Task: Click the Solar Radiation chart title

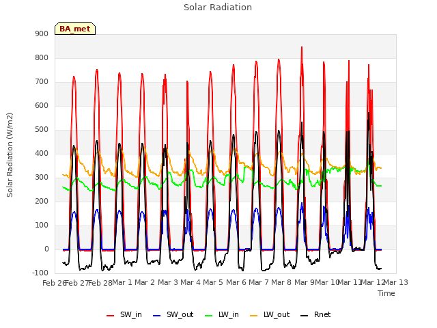Action: click(218, 8)
